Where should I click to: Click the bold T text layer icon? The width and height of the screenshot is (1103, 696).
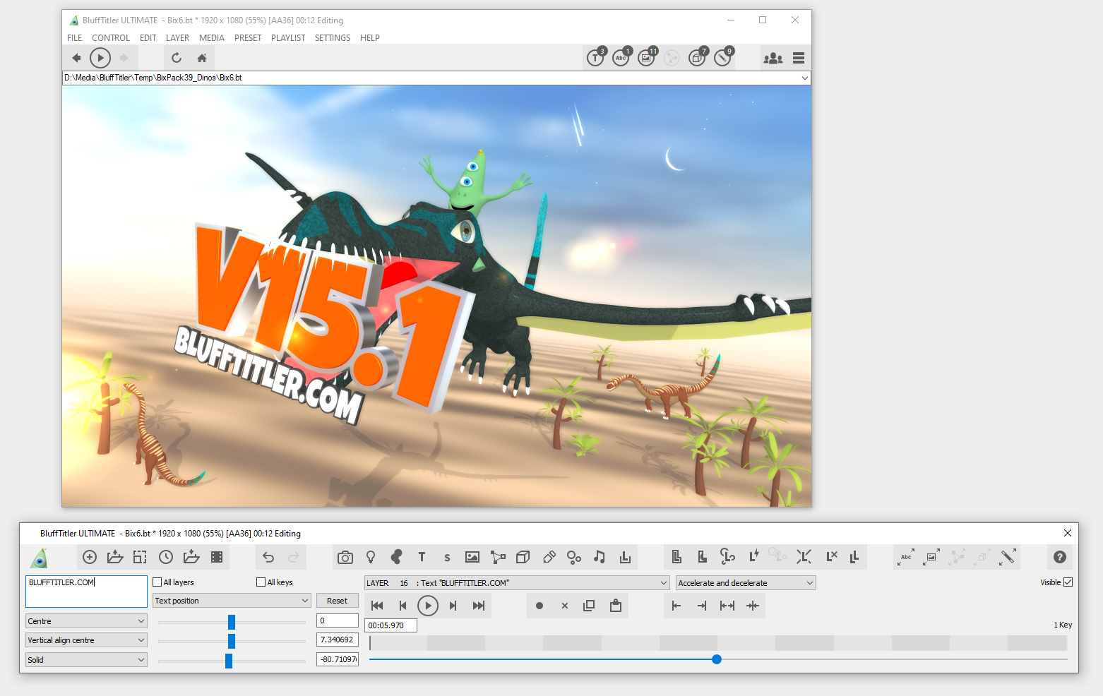coord(422,558)
